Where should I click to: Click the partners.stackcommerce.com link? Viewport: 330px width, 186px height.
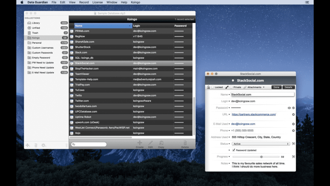254,114
